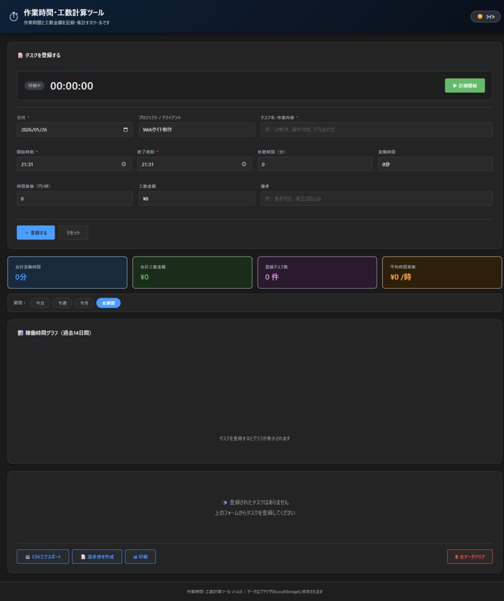The width and height of the screenshot is (504, 601).
Task: Select the 全期間 period filter
Action: pyautogui.click(x=109, y=303)
